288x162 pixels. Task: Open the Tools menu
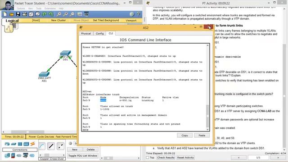tap(39, 9)
